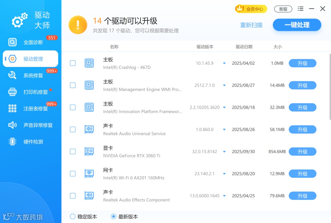Screen dimensions: 331x223
Task: Check the box for Intel(R) Crashlog - 467D
Action: point(73,63)
